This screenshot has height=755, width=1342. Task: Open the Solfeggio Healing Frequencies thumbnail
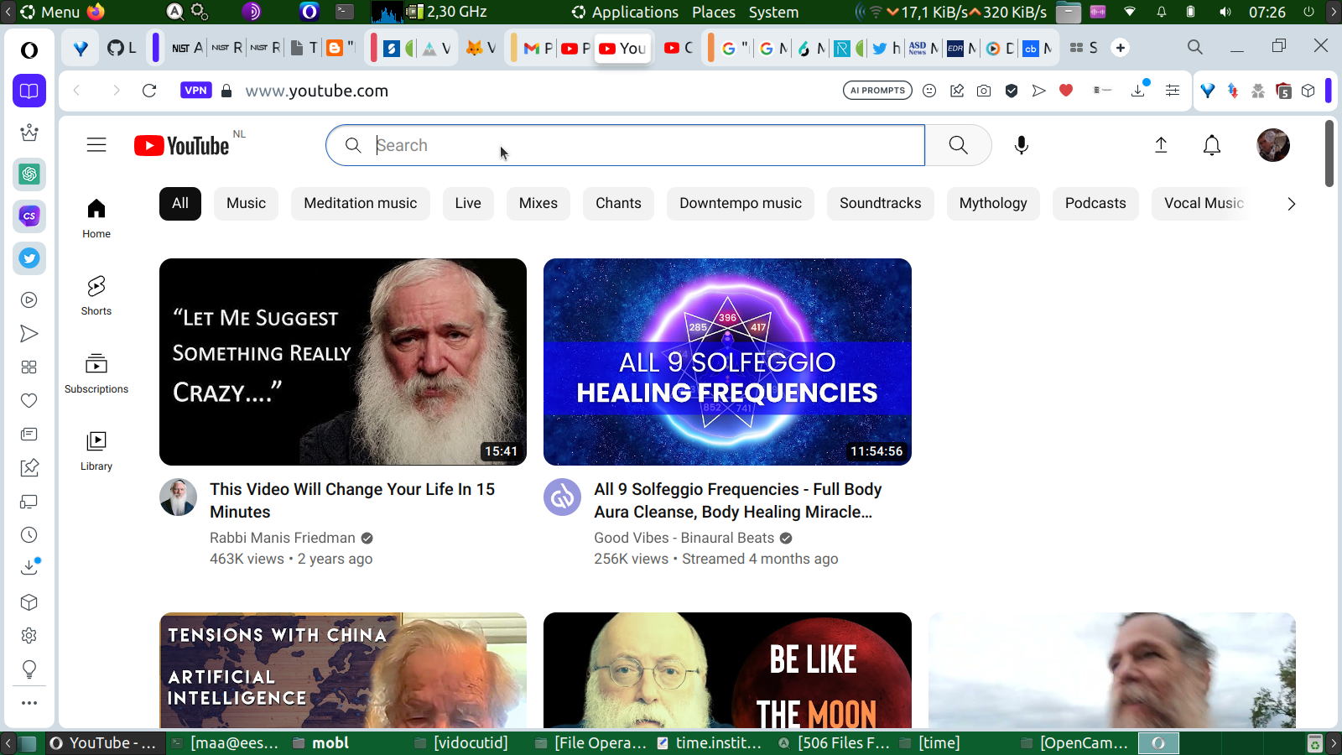(x=727, y=362)
